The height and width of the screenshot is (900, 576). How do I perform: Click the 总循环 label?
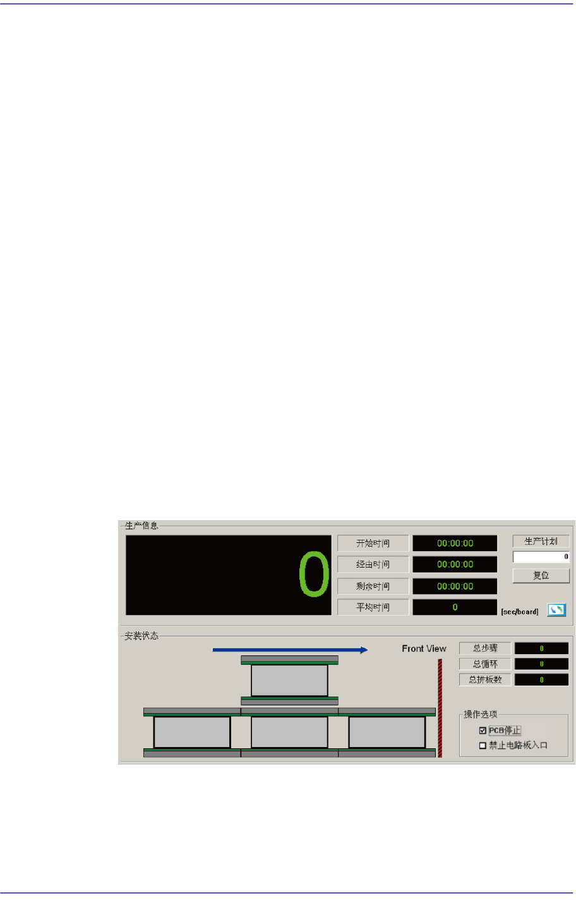tap(485, 664)
